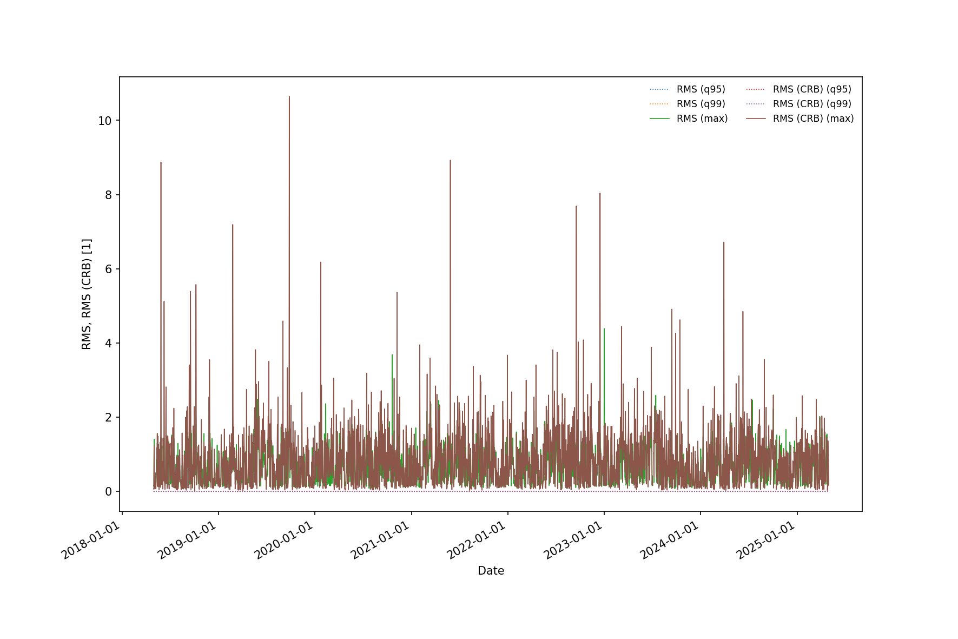Click the 2018-01-01 x-axis tick label
Screen dimensions: 958x639
(x=91, y=540)
